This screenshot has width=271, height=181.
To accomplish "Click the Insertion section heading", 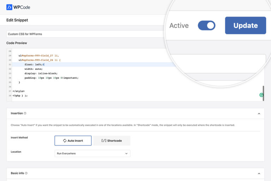I will click(17, 113).
